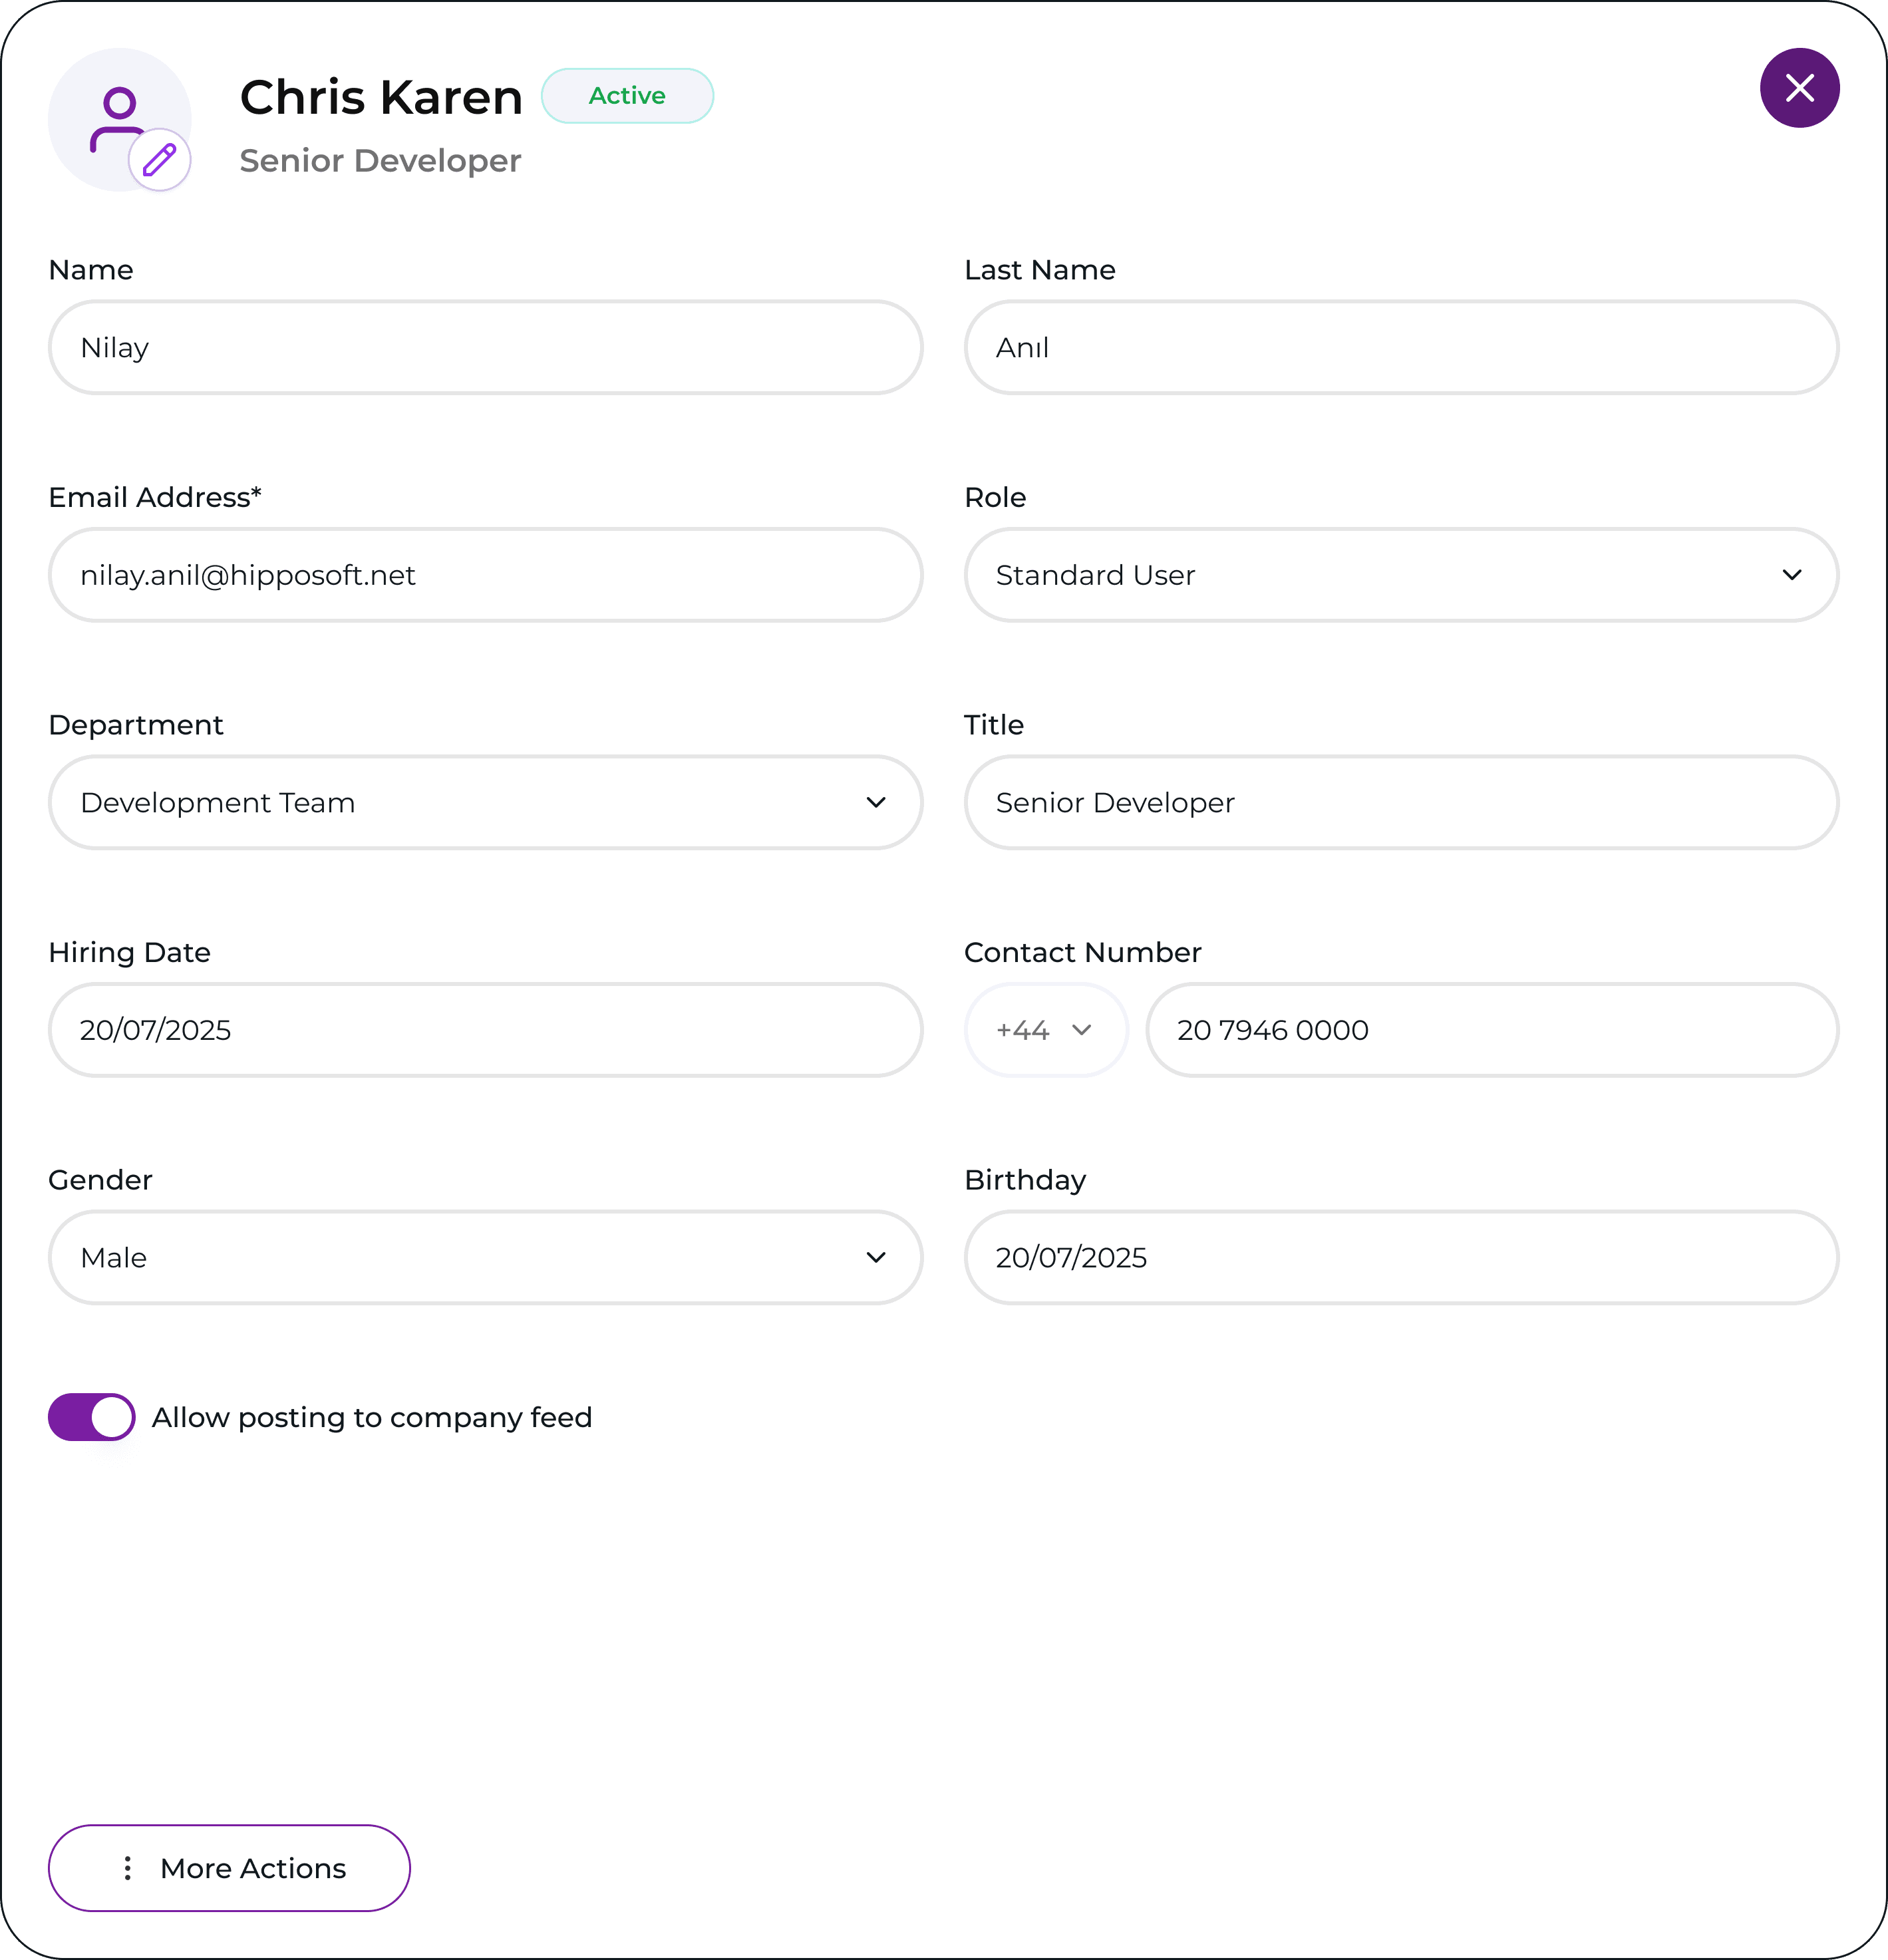Open the +44 country code selector
This screenshot has width=1888, height=1960.
1045,1030
